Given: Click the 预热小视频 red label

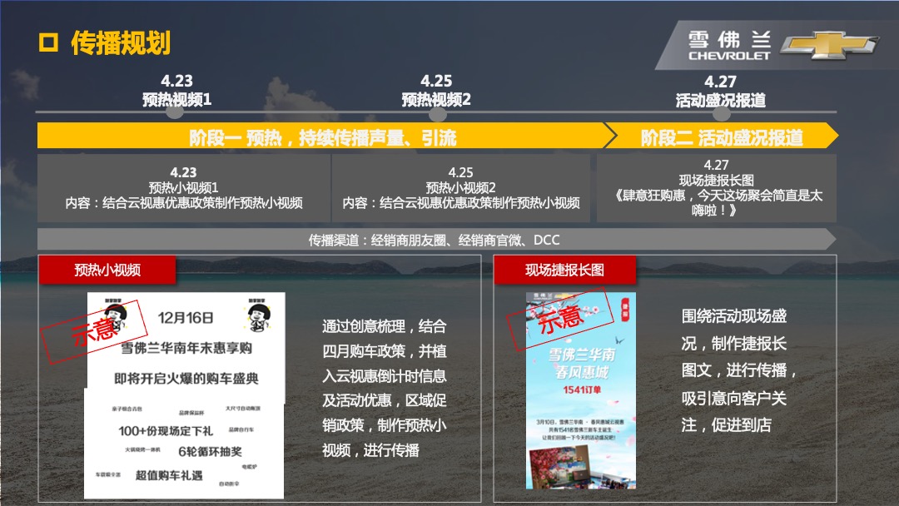Looking at the screenshot, I should coord(107,270).
